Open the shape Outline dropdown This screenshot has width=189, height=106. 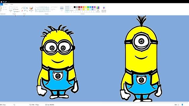click(54, 7)
